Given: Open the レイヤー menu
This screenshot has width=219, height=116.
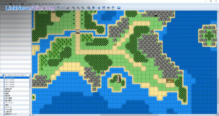Looking at the screenshot, I should click(29, 4).
